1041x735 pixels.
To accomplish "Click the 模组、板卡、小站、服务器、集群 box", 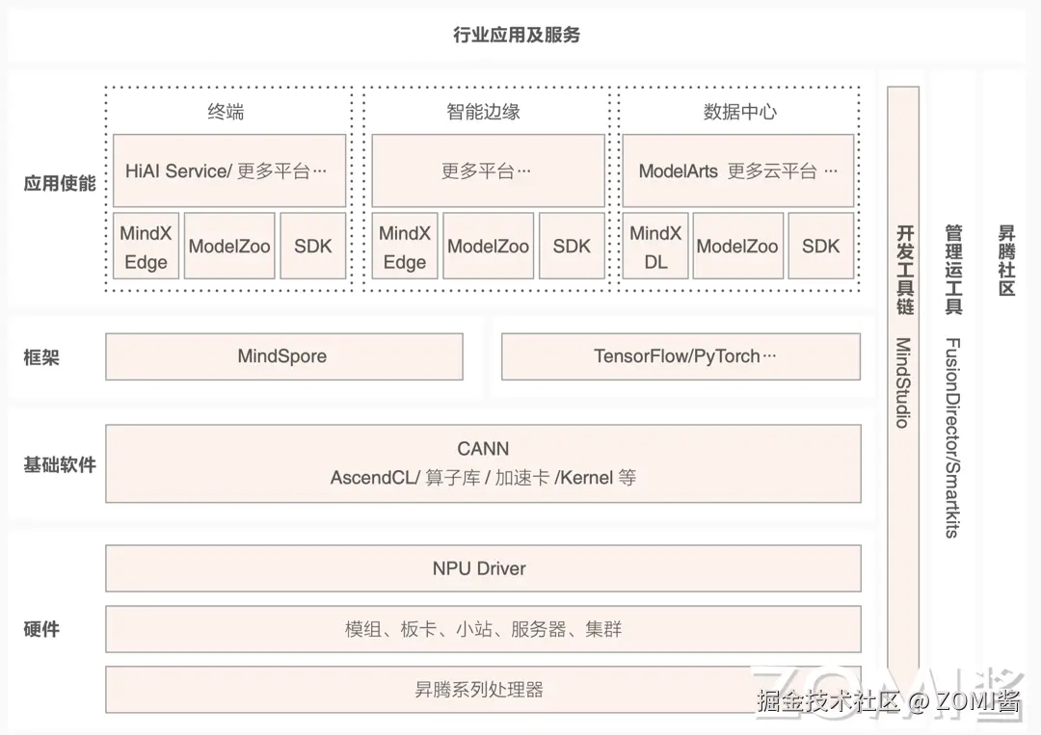I will [x=483, y=629].
